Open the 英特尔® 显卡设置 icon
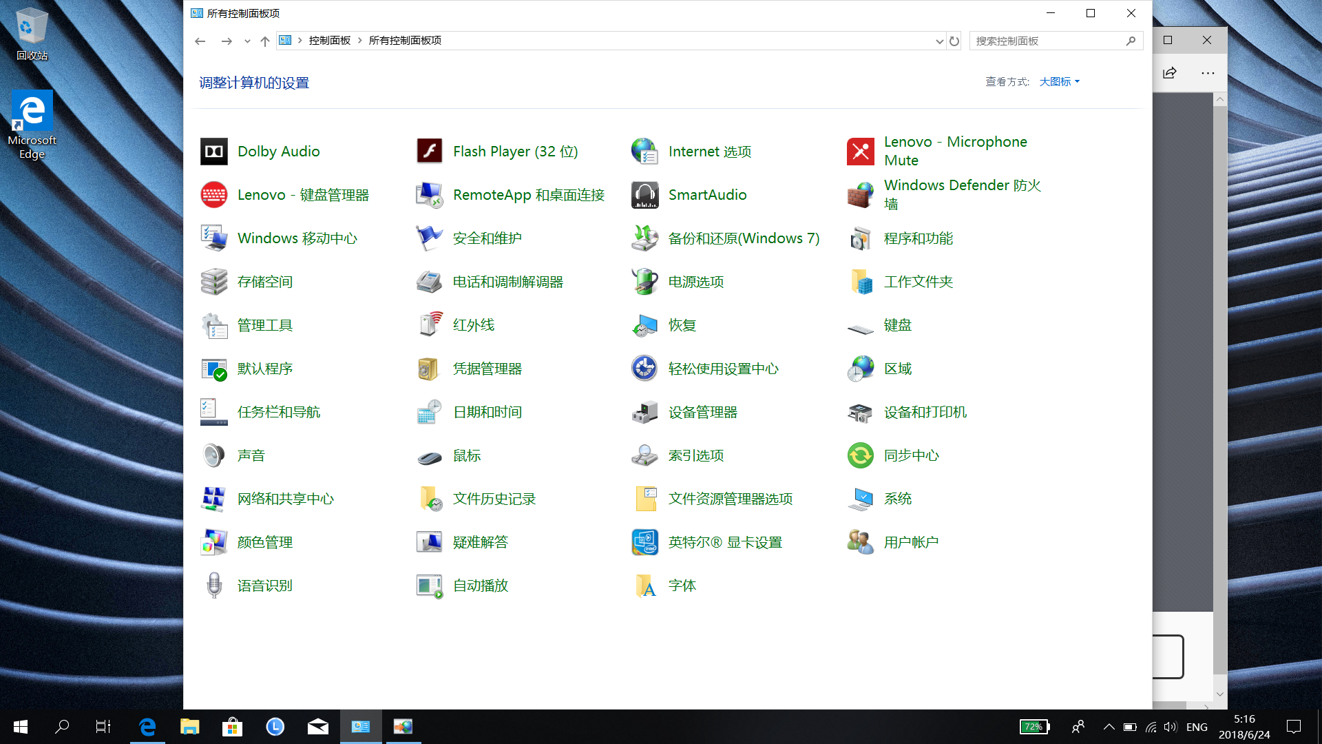Image resolution: width=1322 pixels, height=744 pixels. pyautogui.click(x=645, y=542)
